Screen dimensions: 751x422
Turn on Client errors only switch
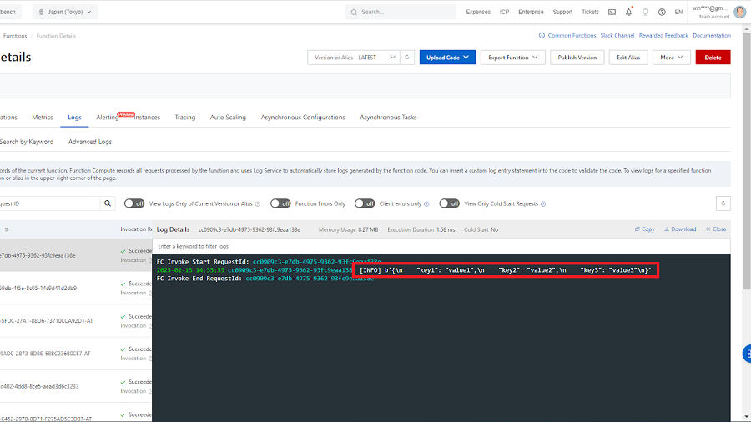click(365, 203)
